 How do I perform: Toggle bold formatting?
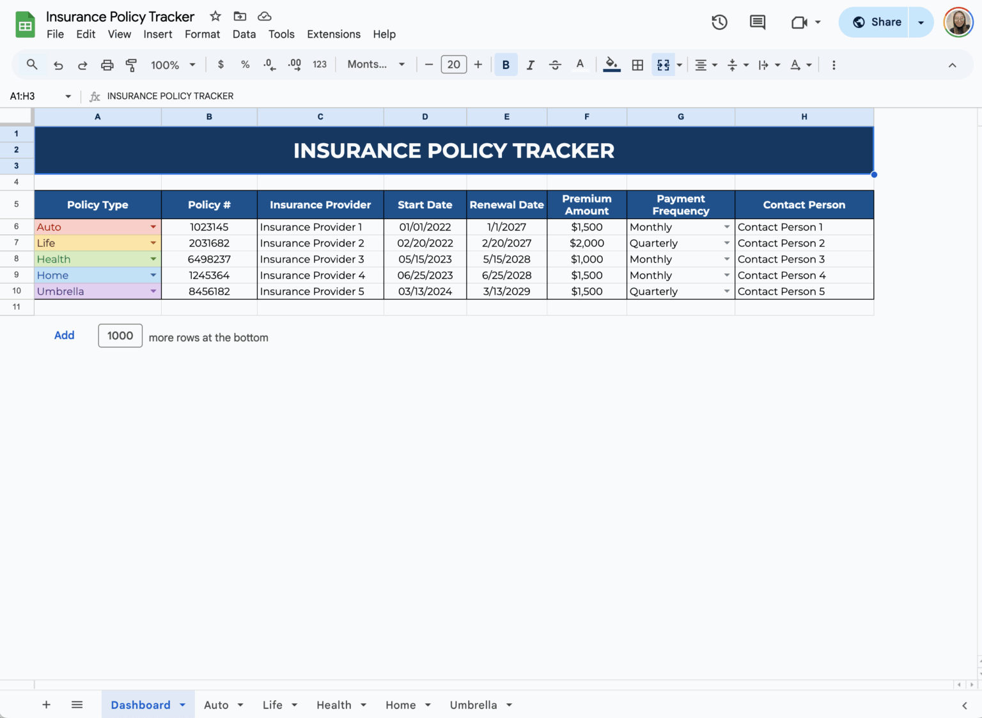click(x=506, y=65)
